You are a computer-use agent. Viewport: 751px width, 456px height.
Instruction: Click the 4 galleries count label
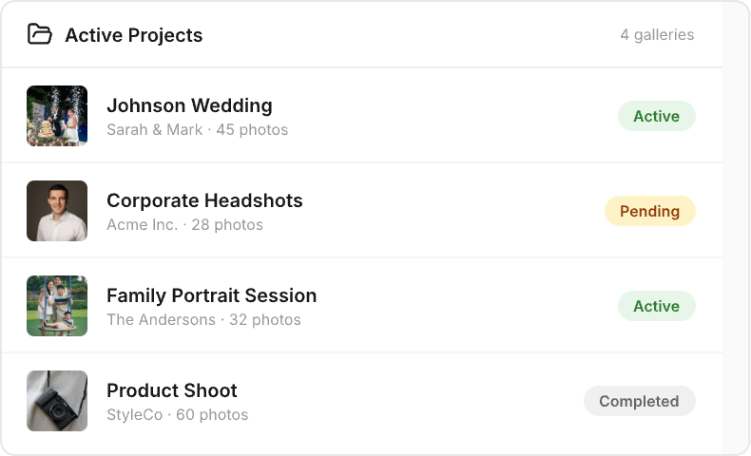[657, 35]
